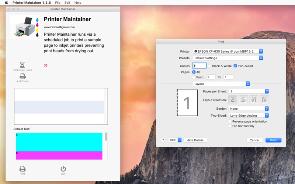295x184 pixels.
Task: Click the Print icon in Printer Maintainer window
Action: 22,169
